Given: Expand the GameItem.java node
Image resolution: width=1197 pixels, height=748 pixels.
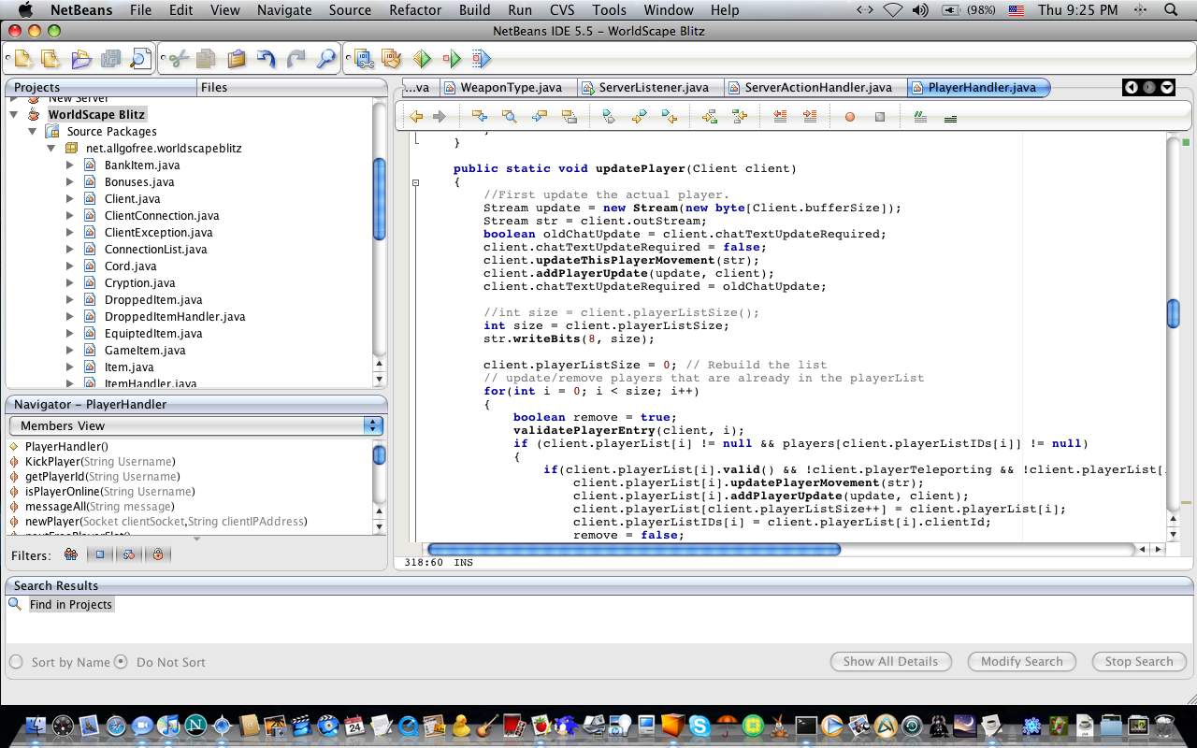Looking at the screenshot, I should click(x=70, y=351).
